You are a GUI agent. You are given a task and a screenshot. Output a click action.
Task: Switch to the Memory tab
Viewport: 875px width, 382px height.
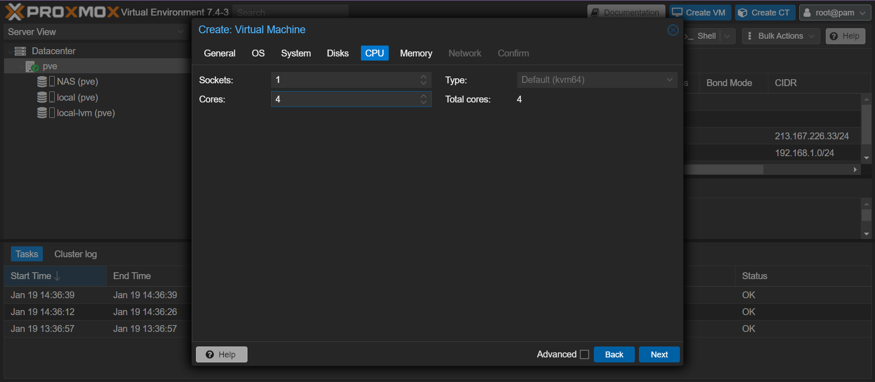(x=416, y=53)
